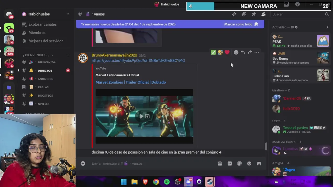
Task: Go to ANUNCIOS channel
Action: coord(46,79)
